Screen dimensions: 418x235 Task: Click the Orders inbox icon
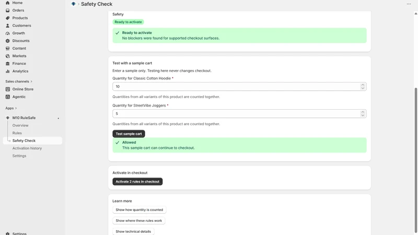coord(7,10)
